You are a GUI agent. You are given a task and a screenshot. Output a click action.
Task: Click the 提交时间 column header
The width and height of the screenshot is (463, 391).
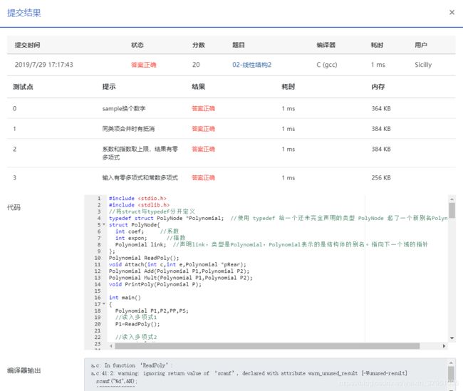tap(28, 45)
